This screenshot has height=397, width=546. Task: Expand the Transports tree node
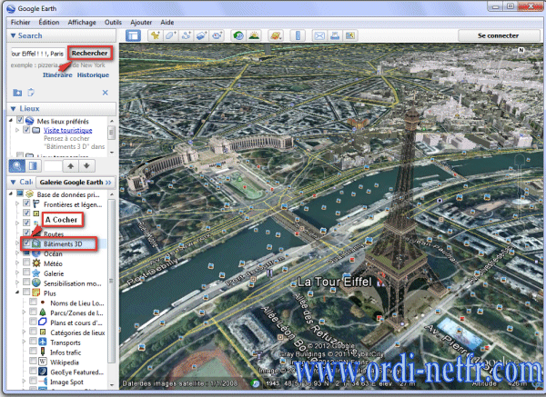pos(24,342)
